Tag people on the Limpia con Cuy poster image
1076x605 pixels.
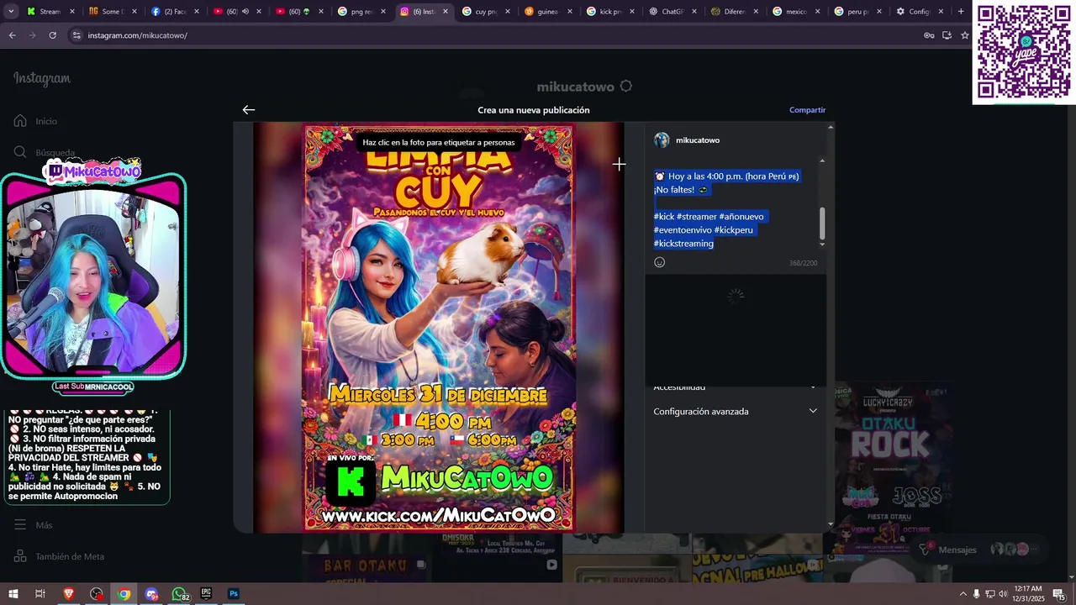point(439,328)
